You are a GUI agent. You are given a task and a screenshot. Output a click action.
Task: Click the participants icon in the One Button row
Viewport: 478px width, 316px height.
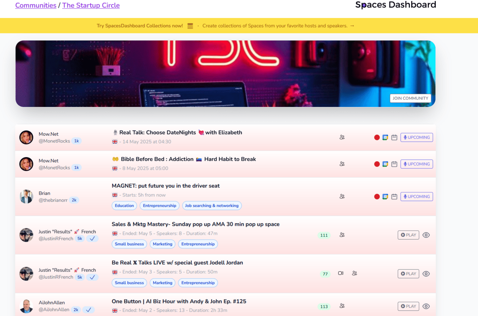342,306
